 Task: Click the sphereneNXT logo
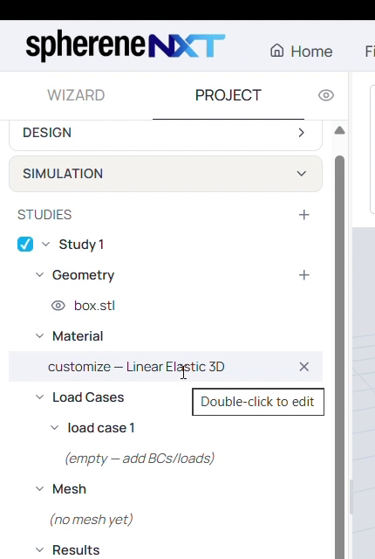tap(126, 46)
